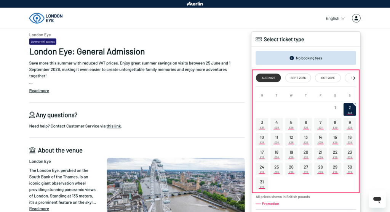Pick August 13 on calendar

tap(306, 139)
